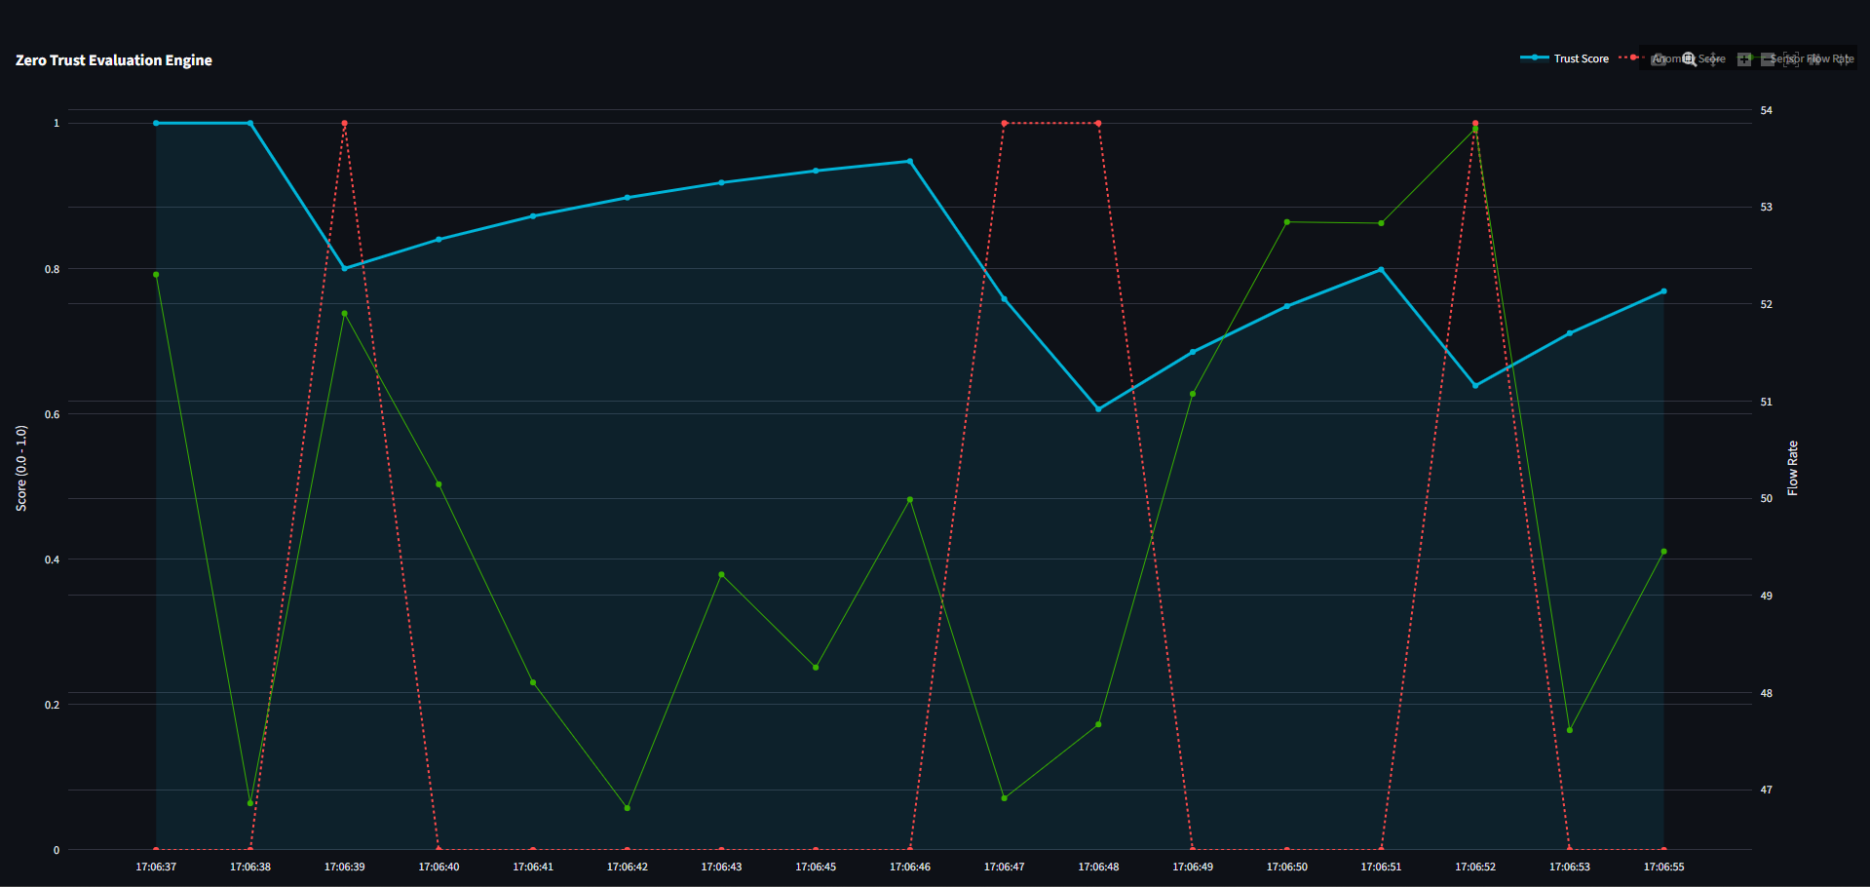The width and height of the screenshot is (1870, 887).
Task: Click Trust Score point at 17:06:39
Action: pos(344,268)
